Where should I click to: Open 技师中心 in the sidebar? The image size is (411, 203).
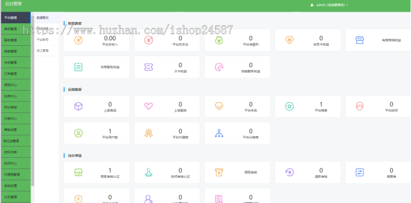[x=16, y=163]
